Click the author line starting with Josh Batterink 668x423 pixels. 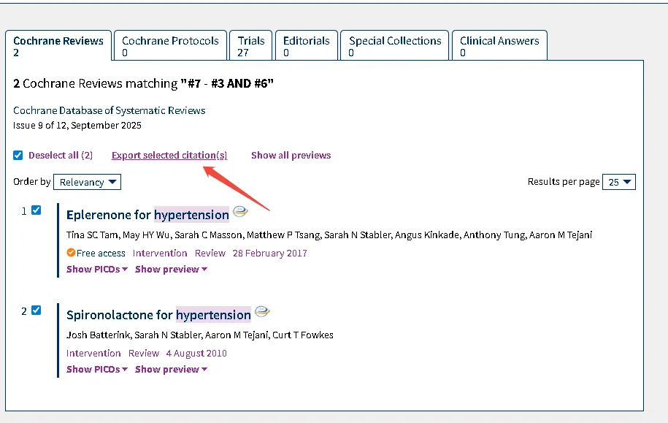(x=200, y=335)
